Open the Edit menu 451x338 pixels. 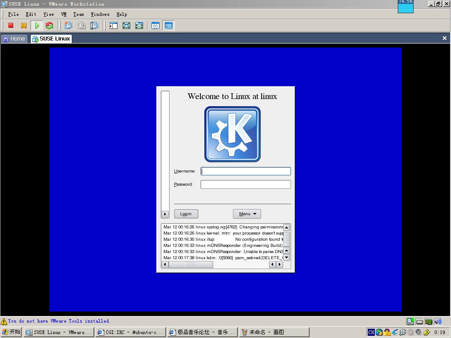[x=31, y=14]
